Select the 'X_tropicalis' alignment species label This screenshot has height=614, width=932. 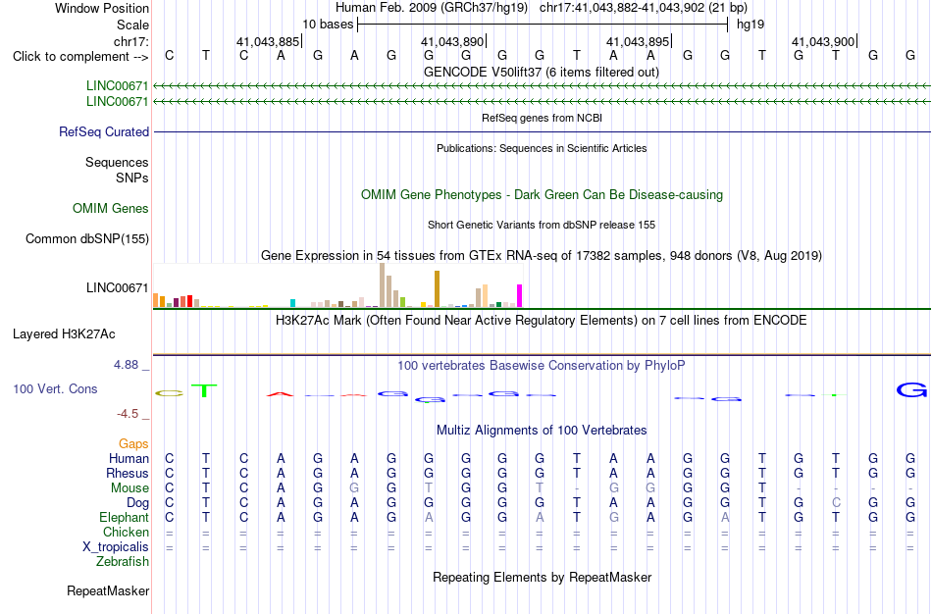[116, 547]
